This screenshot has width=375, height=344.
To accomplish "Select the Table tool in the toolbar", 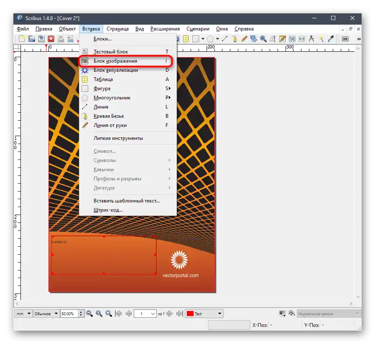I will pyautogui.click(x=186, y=39).
